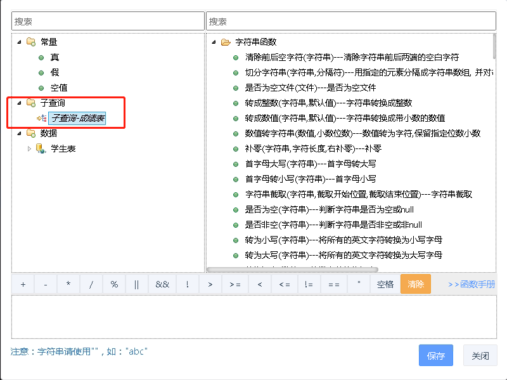
Task: Select the 字符串截取 function
Action: [358, 194]
